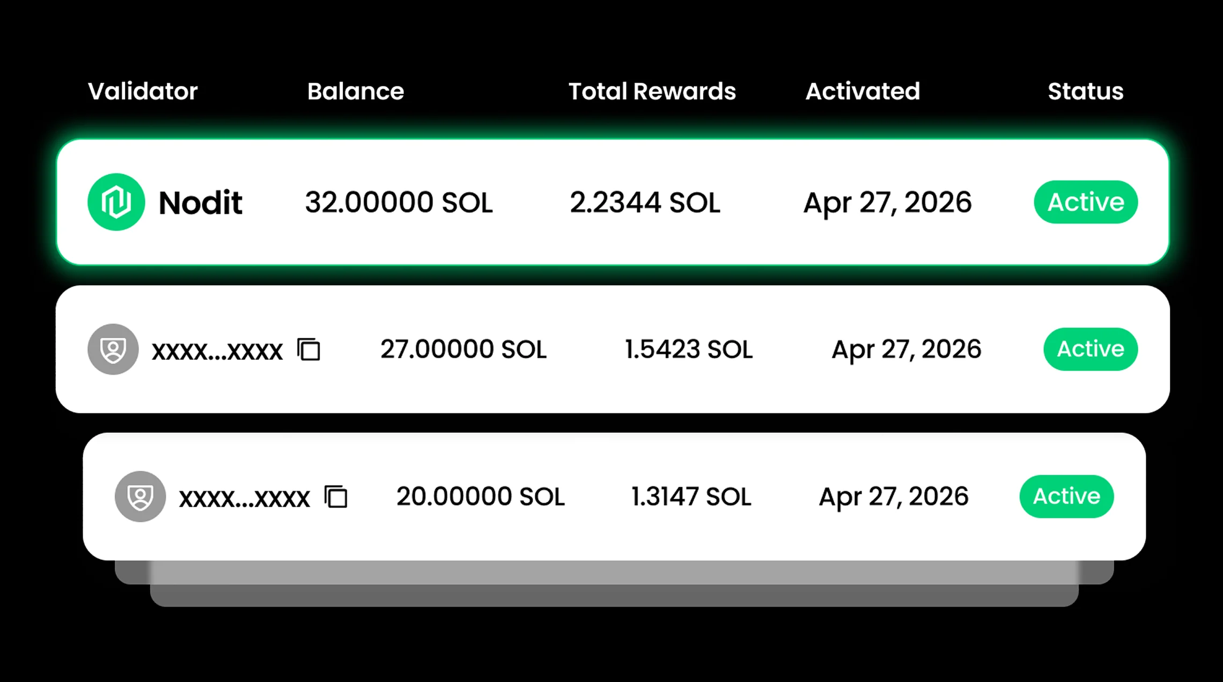Select the 2.2344 SOL total rewards value
The height and width of the screenshot is (682, 1223).
(645, 203)
